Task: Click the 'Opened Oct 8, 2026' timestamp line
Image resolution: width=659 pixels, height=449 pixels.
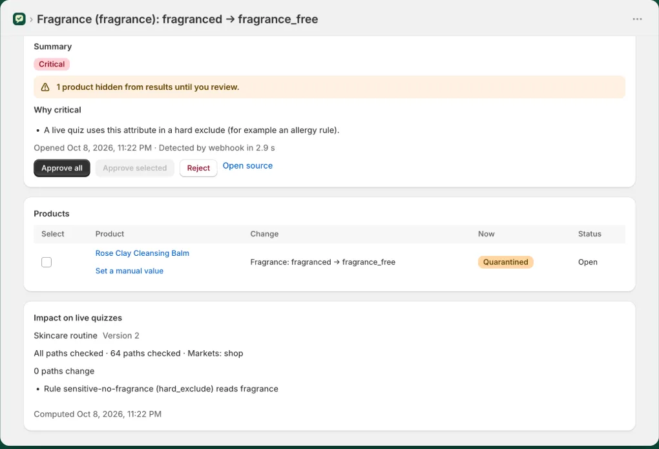Action: pos(154,148)
